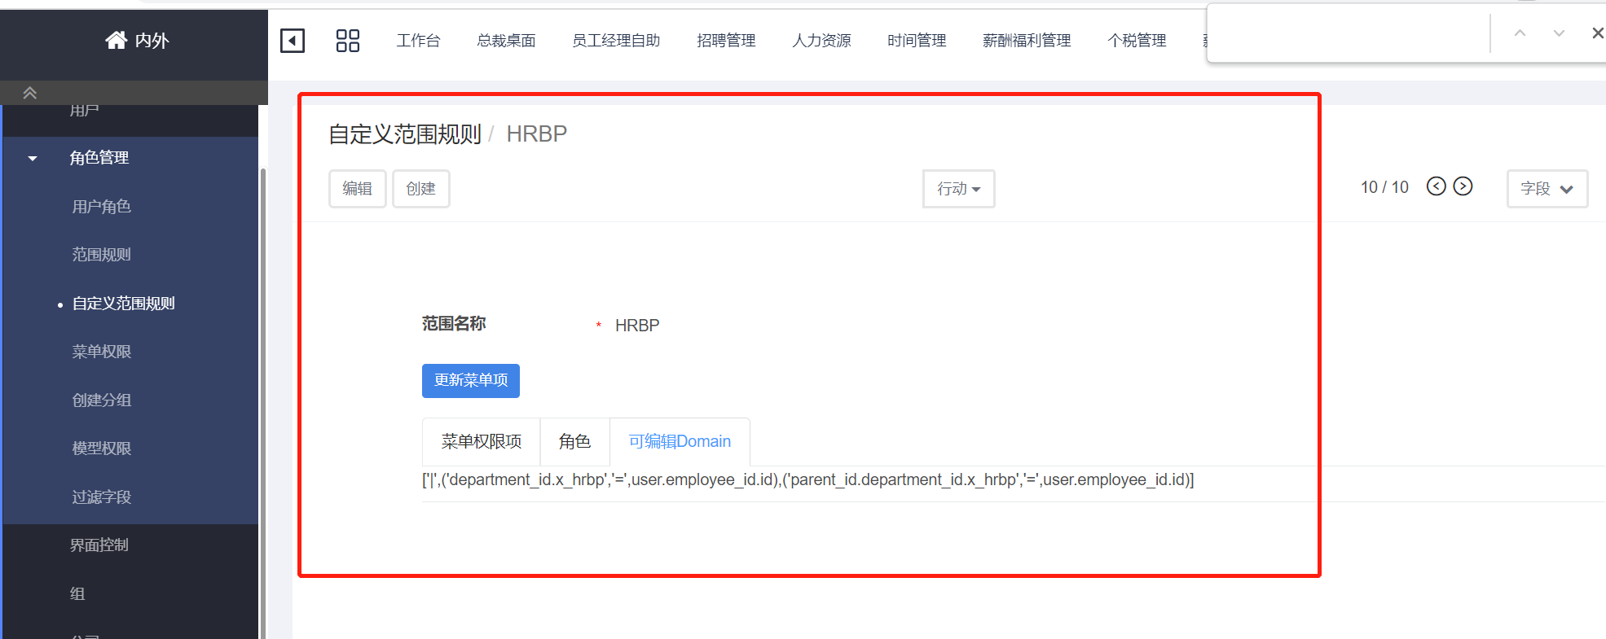Go to next record arrow
Screen dimensions: 1606x639
point(1463,186)
